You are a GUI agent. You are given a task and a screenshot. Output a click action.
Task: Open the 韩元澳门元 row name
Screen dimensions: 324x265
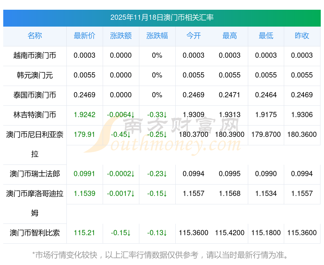point(35,75)
